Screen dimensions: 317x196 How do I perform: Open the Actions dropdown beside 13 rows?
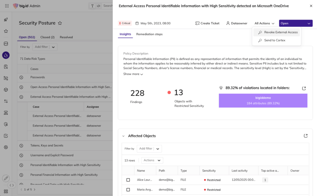152,160
